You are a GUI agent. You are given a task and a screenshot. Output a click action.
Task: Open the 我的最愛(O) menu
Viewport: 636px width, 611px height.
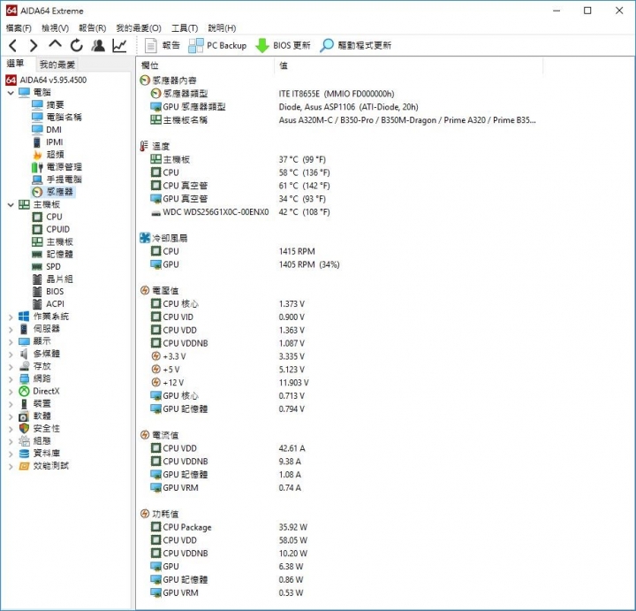139,28
